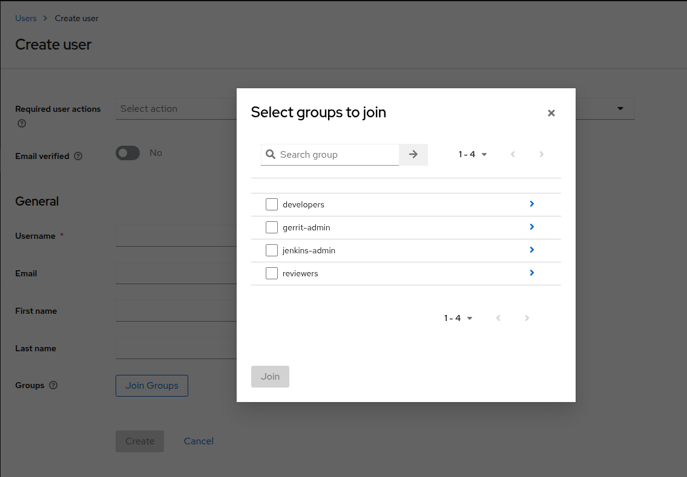Open the top 1-4 pagination dropdown

coord(473,154)
